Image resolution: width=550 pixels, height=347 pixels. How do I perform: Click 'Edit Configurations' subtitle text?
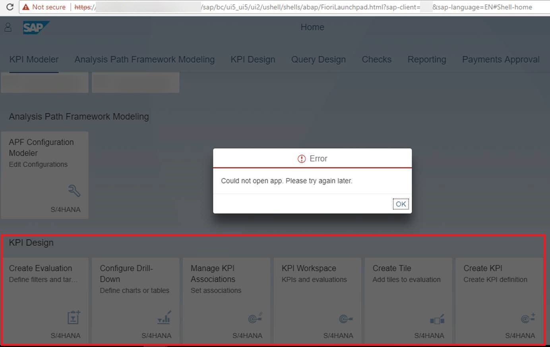pyautogui.click(x=38, y=164)
